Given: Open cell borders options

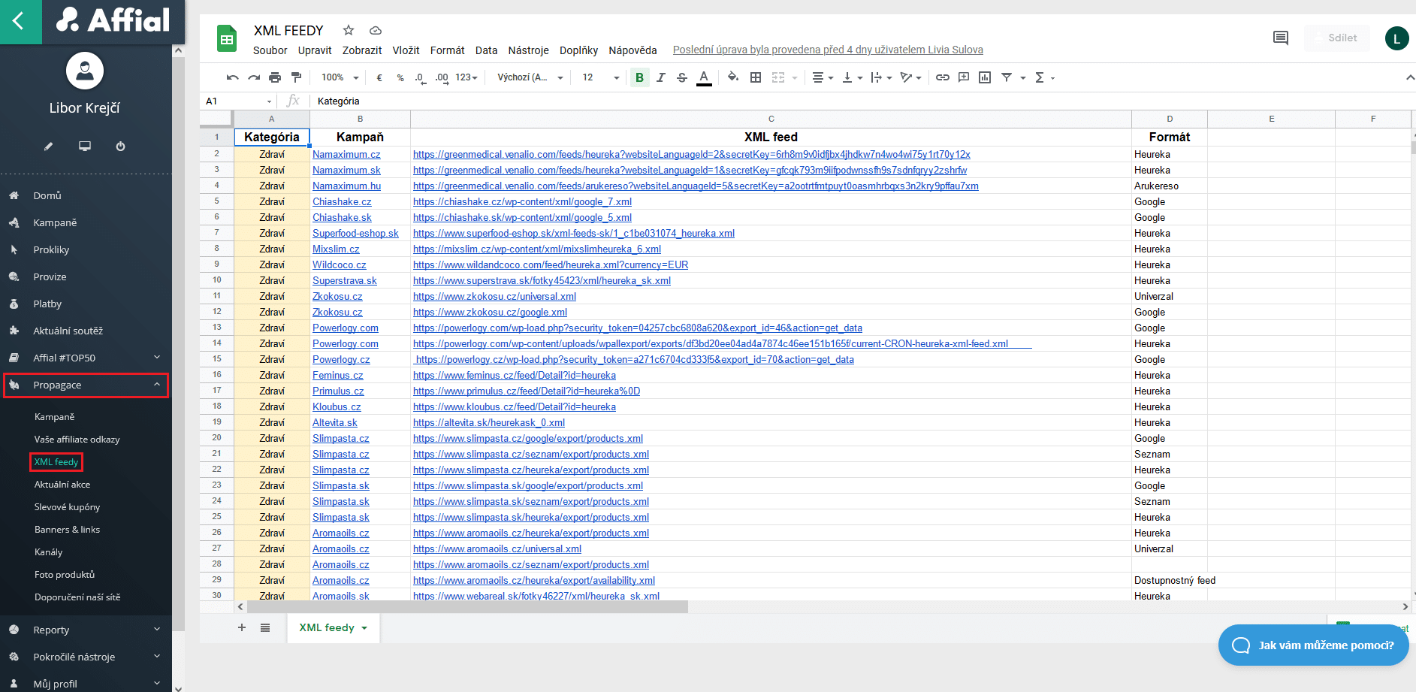Looking at the screenshot, I should (x=756, y=77).
